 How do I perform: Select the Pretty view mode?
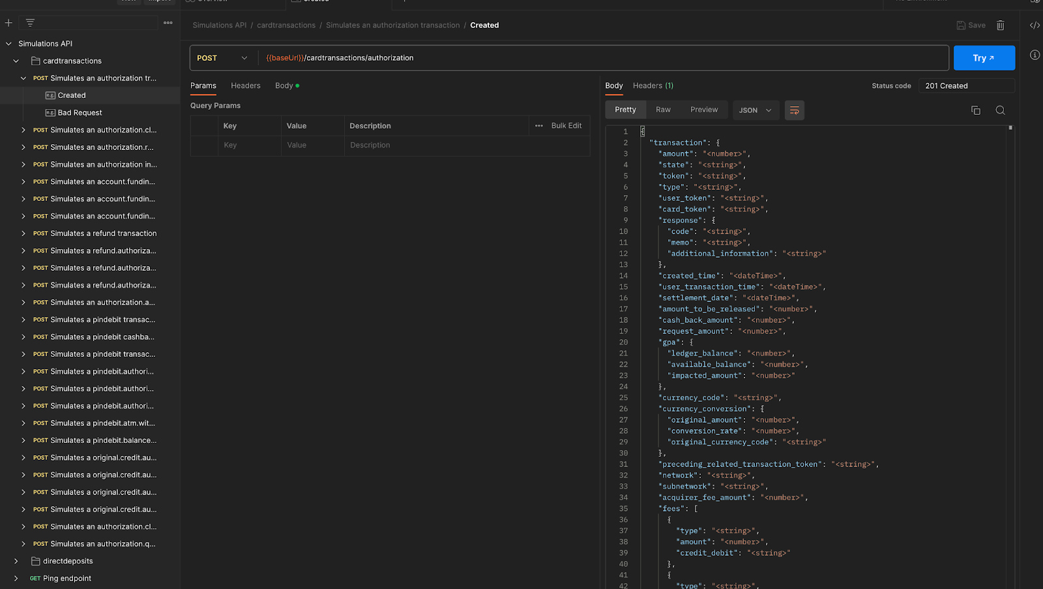click(x=625, y=110)
